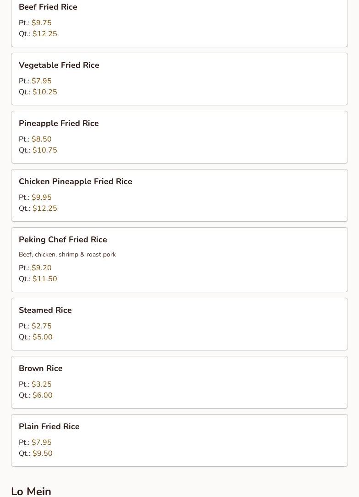Image resolution: width=359 pixels, height=497 pixels.
Task: Click the Peking Chef Fried Rice title
Action: pyautogui.click(x=63, y=240)
